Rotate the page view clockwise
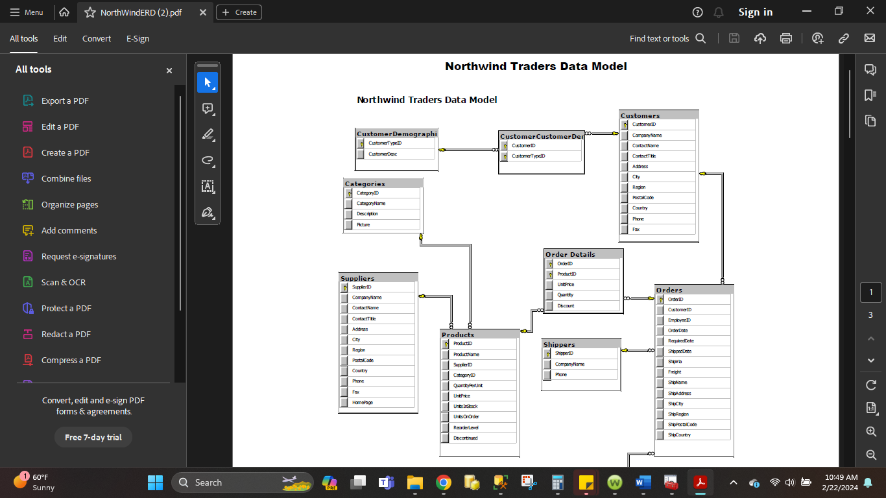Image resolution: width=886 pixels, height=498 pixels. (871, 385)
